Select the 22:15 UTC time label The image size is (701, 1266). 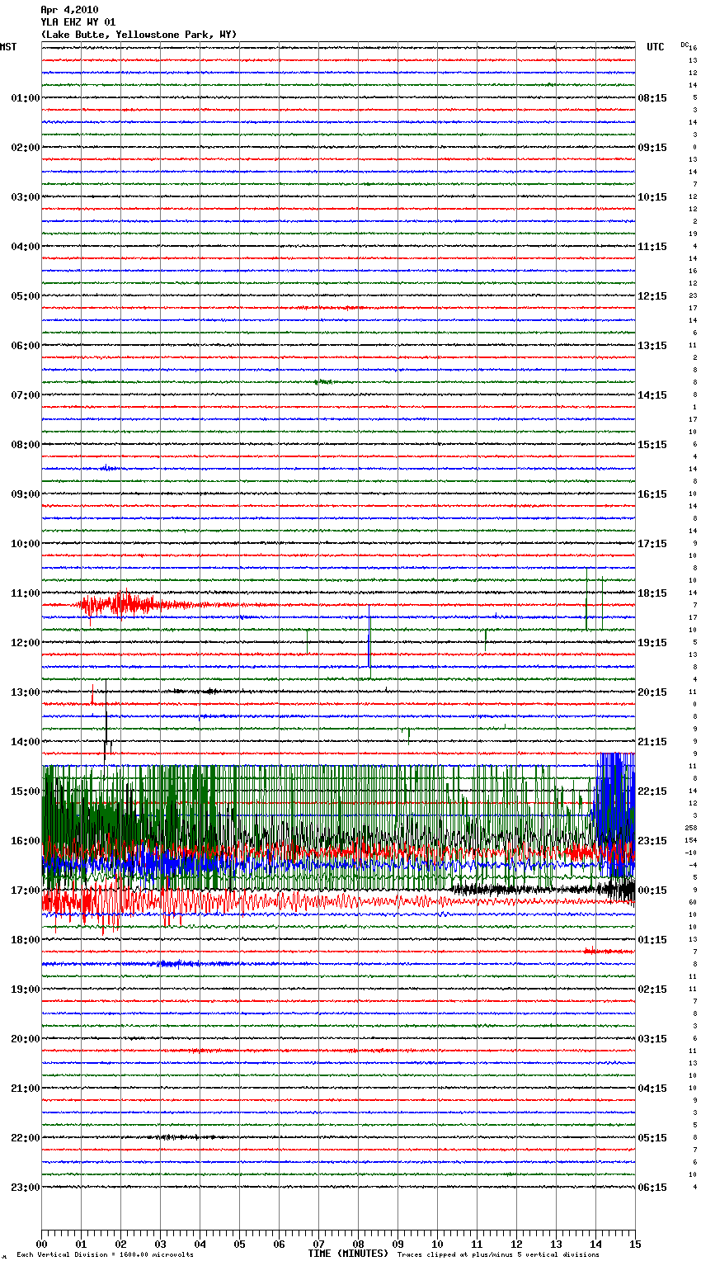coord(652,791)
